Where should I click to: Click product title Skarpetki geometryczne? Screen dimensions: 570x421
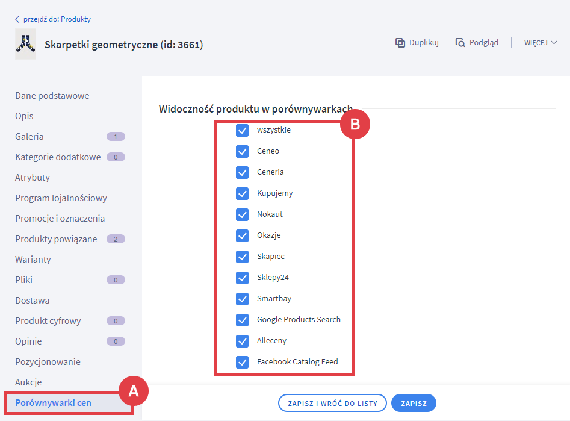[123, 45]
